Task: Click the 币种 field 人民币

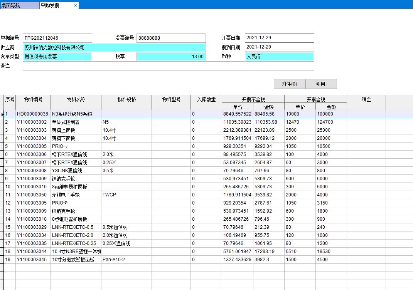Action: point(279,57)
